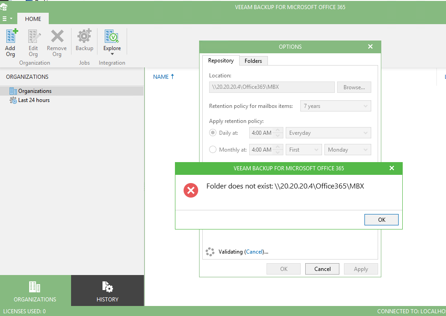
Task: Select the Daily at radio button
Action: (213, 133)
